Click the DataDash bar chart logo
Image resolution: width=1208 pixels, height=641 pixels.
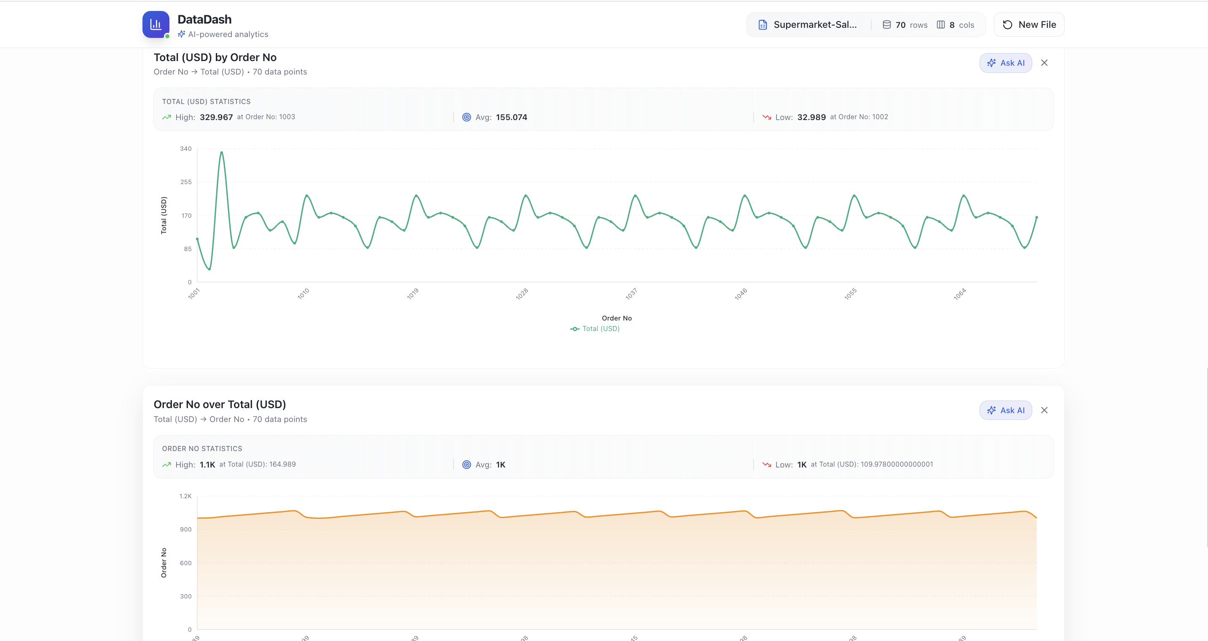pos(155,24)
